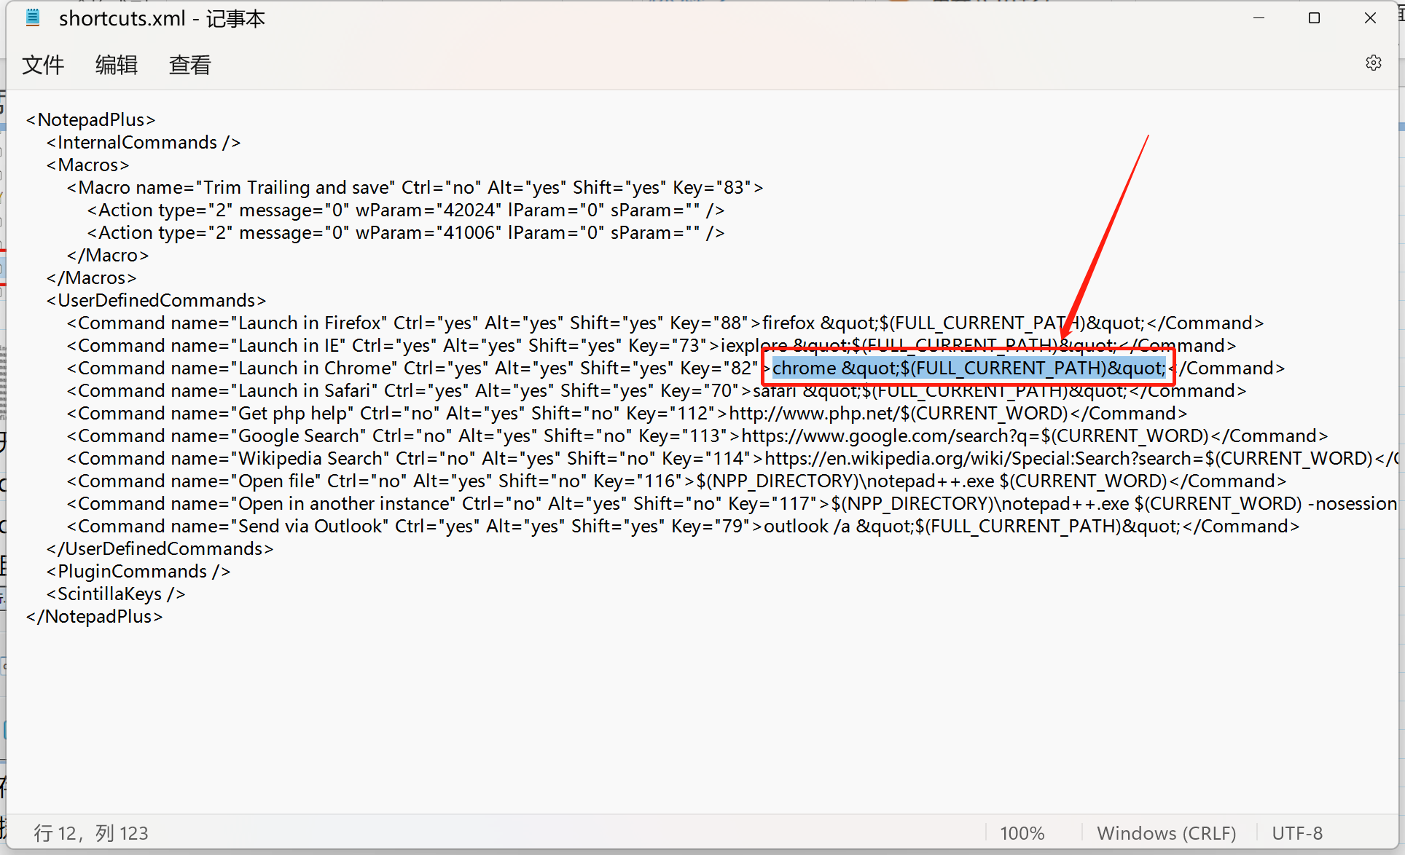Open the Notepad settings gear icon
This screenshot has height=855, width=1405.
pyautogui.click(x=1374, y=63)
